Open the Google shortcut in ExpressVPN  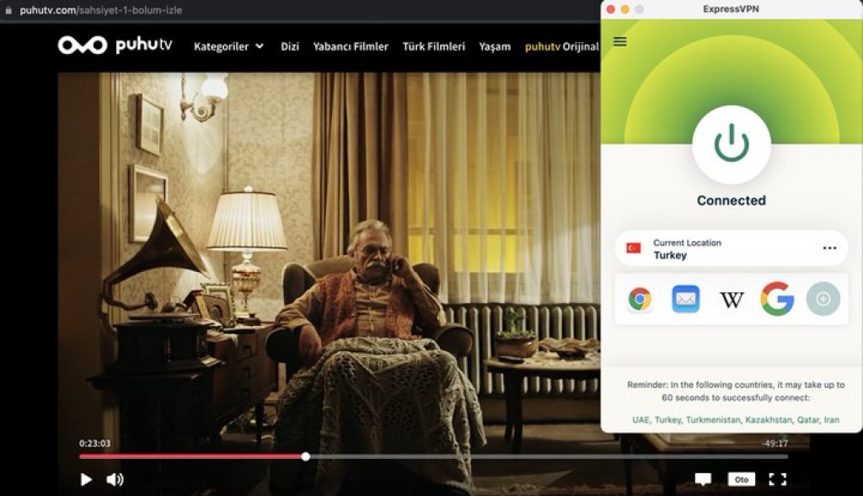777,299
